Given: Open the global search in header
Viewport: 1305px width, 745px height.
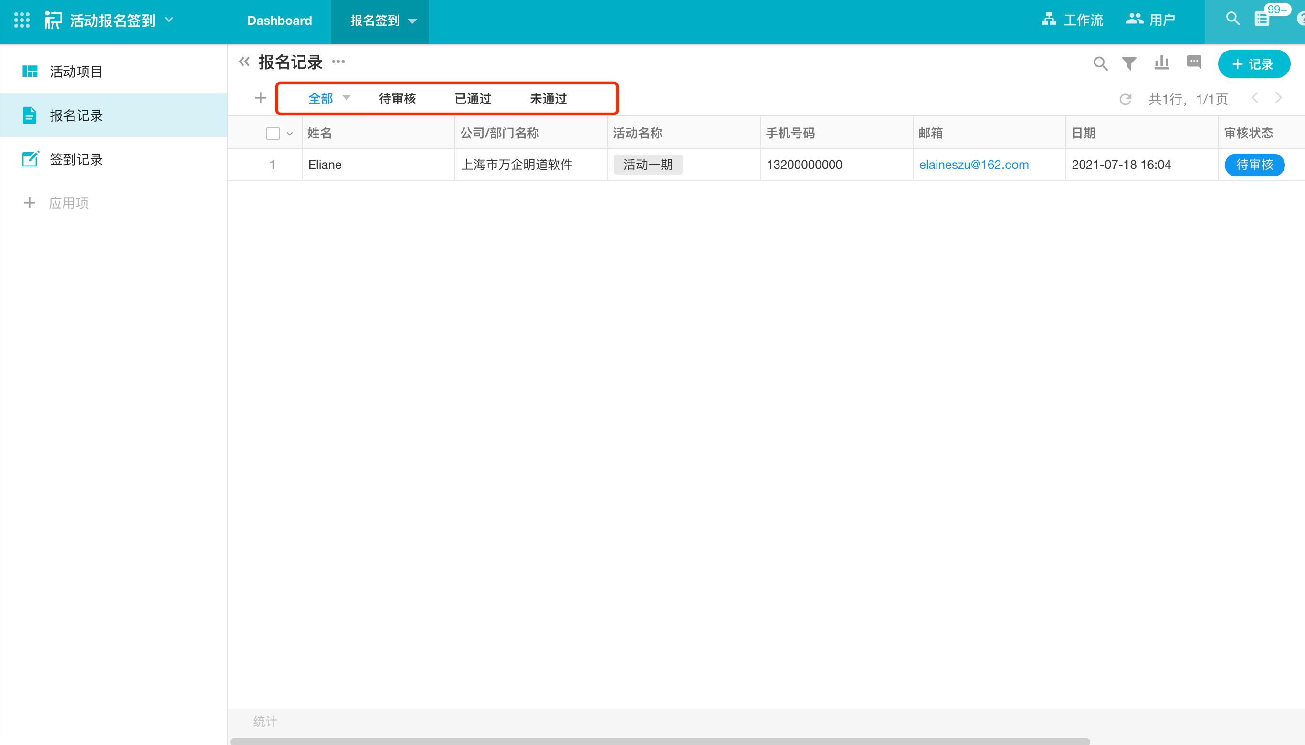Looking at the screenshot, I should click(x=1232, y=19).
